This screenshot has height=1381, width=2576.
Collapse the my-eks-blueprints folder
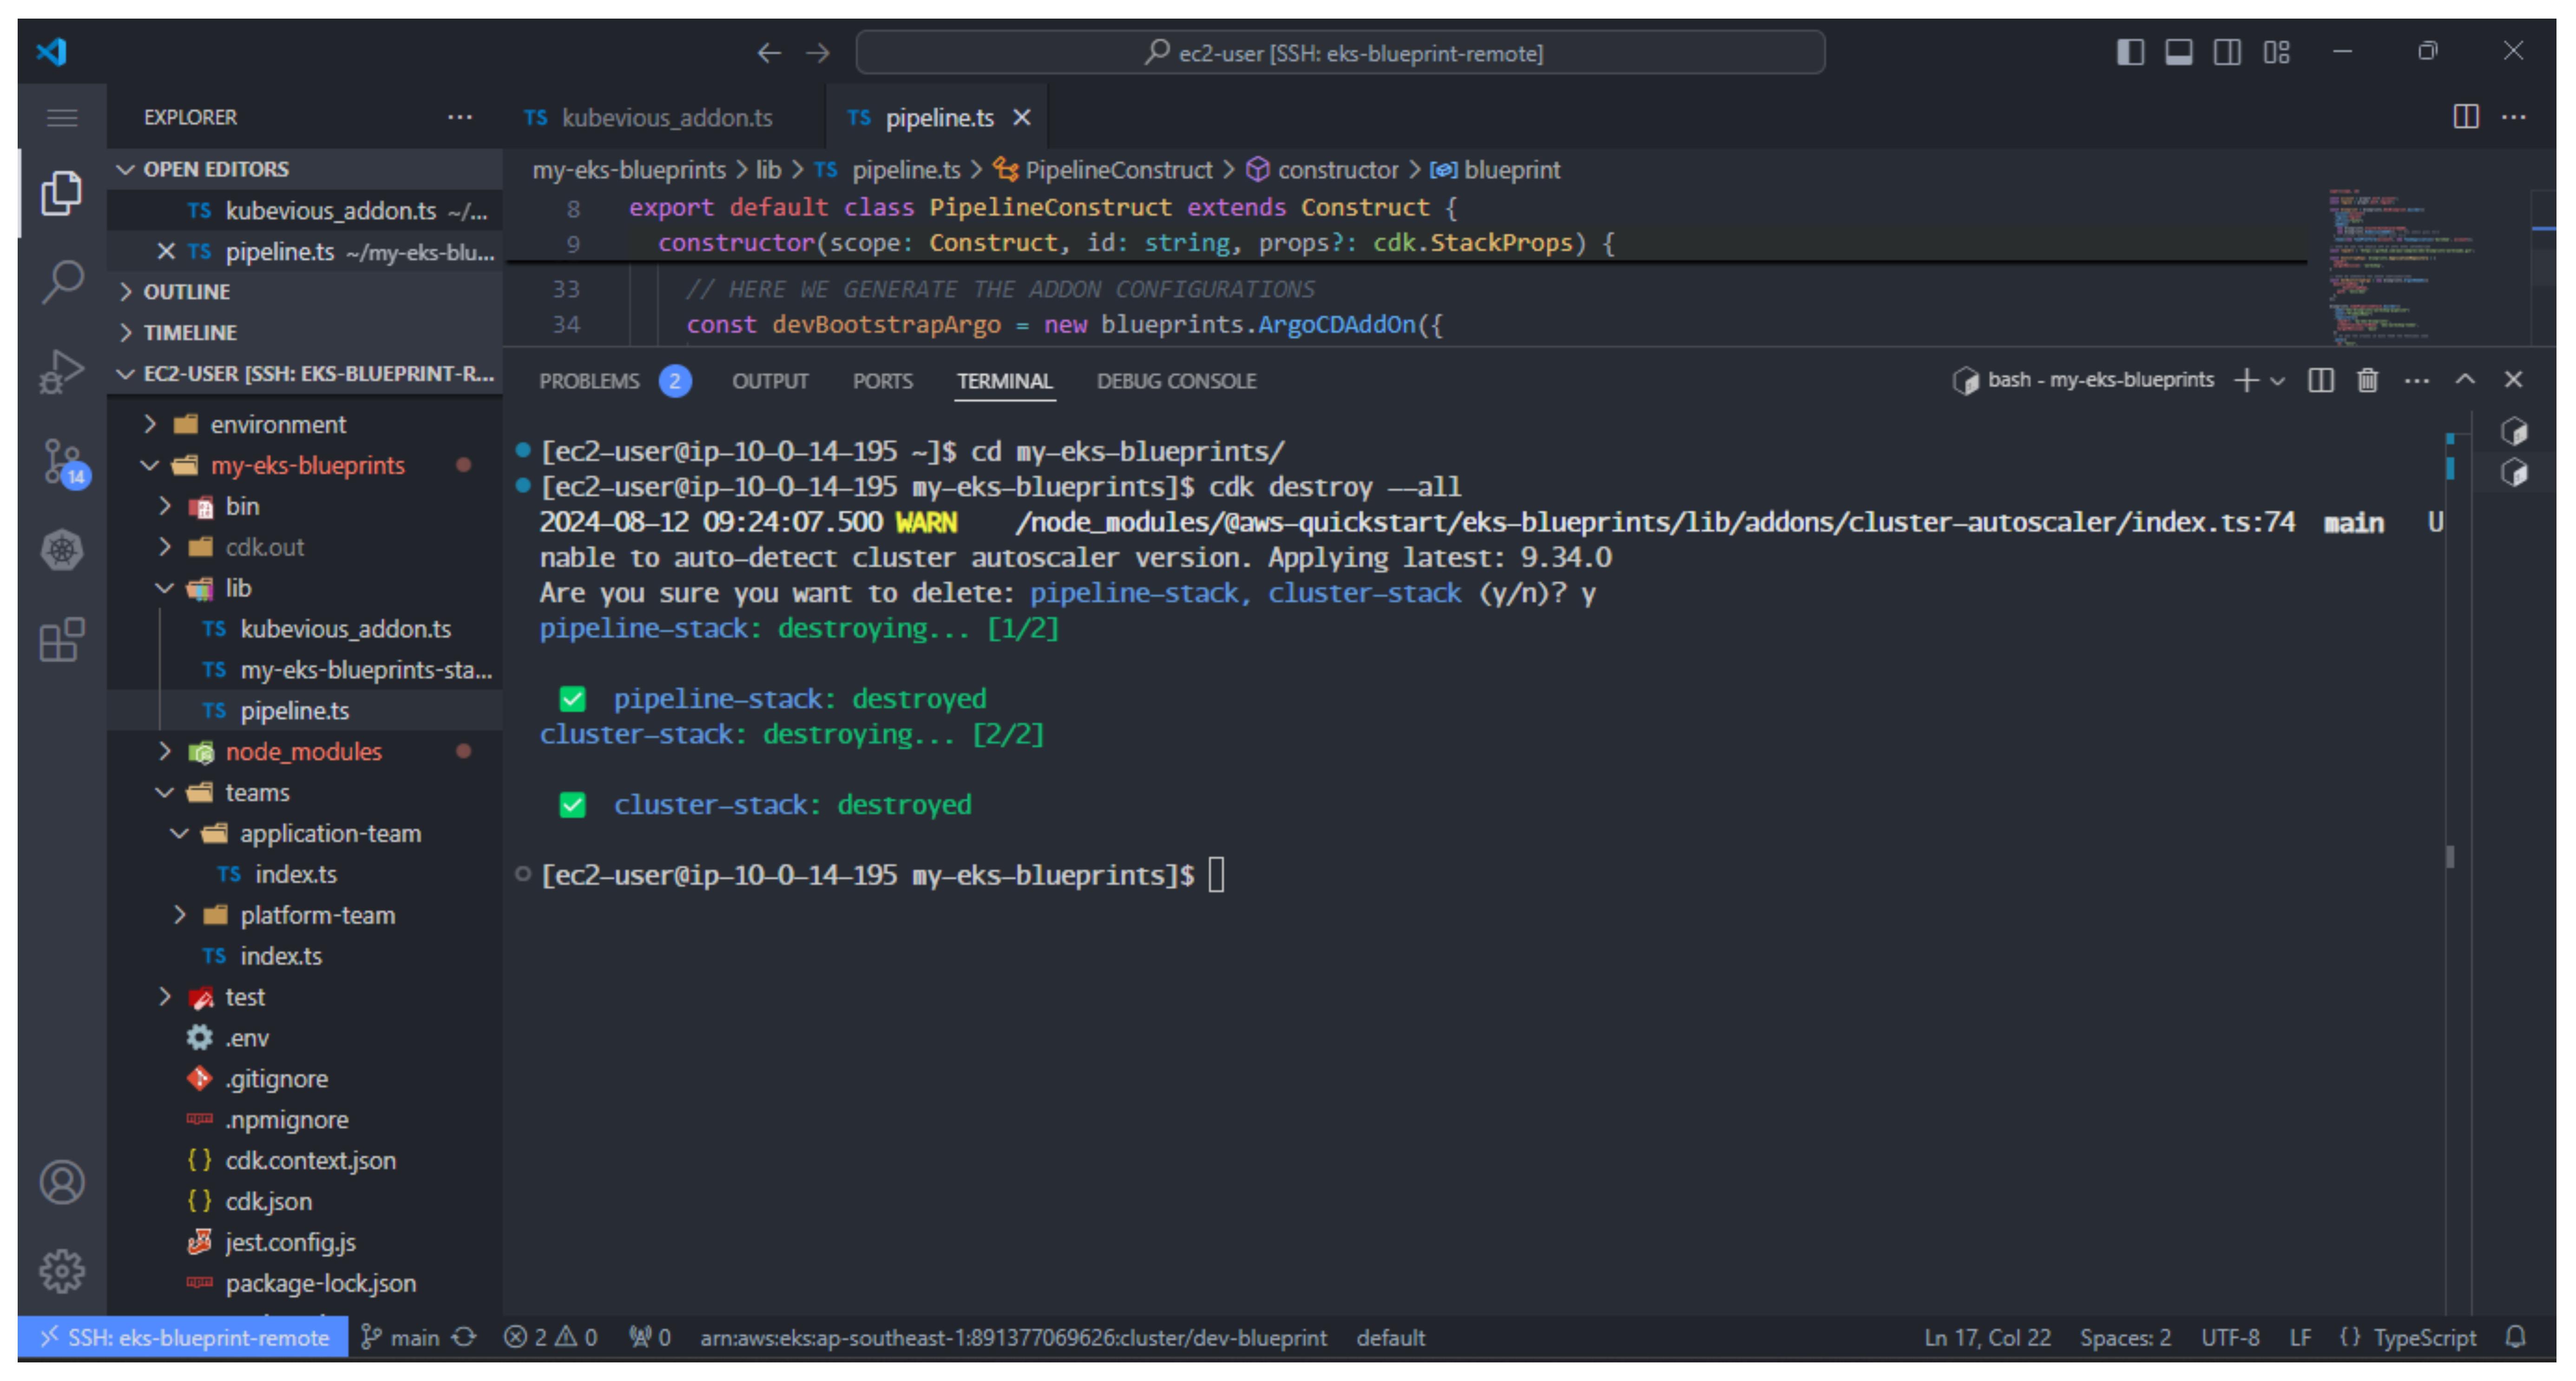[x=305, y=466]
